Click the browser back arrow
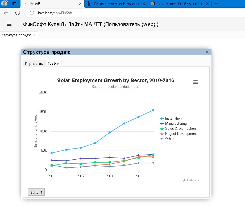The height and width of the screenshot is (224, 245). pos(6,13)
